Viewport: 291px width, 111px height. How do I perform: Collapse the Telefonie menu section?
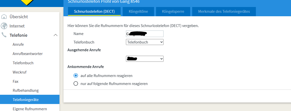[x=56, y=35]
